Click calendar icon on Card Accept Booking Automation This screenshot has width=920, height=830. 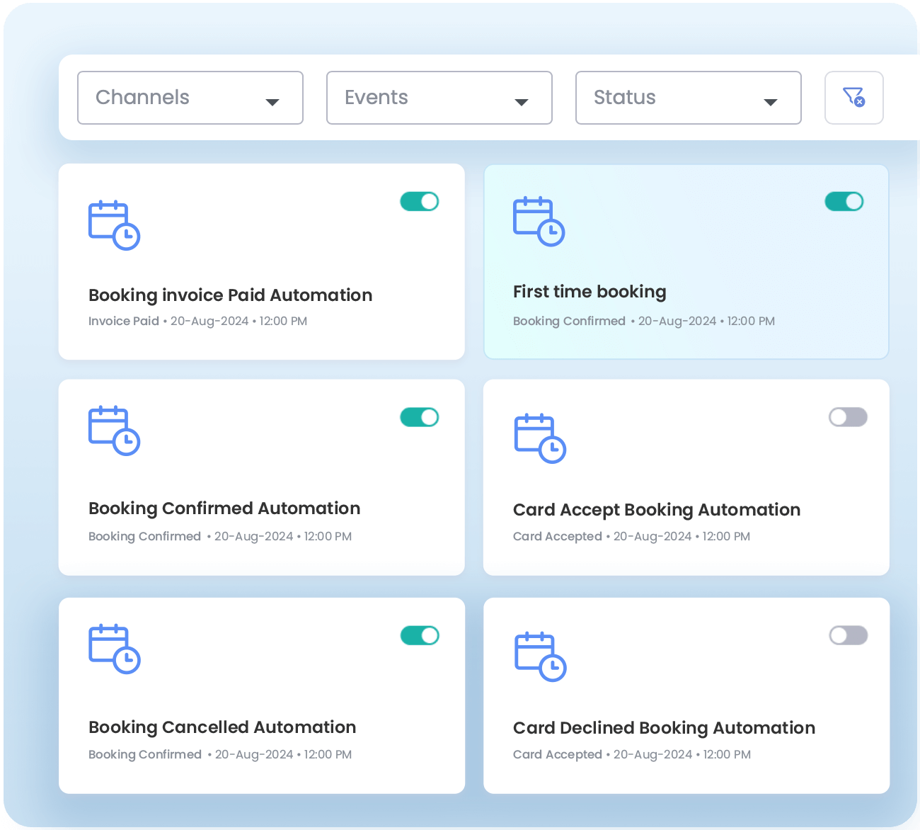pos(540,438)
